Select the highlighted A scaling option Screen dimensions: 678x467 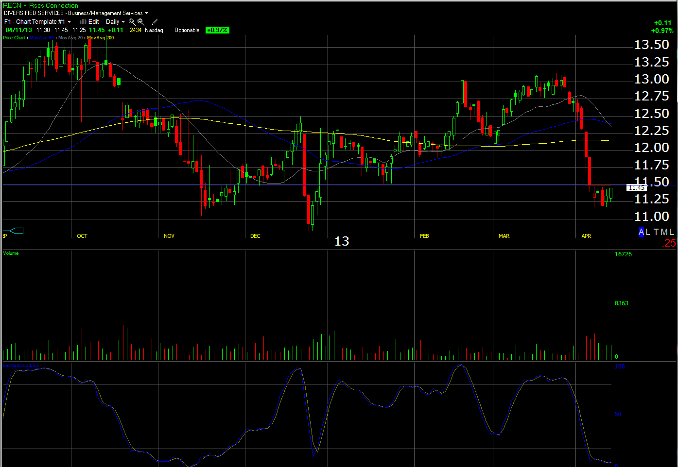(x=641, y=232)
